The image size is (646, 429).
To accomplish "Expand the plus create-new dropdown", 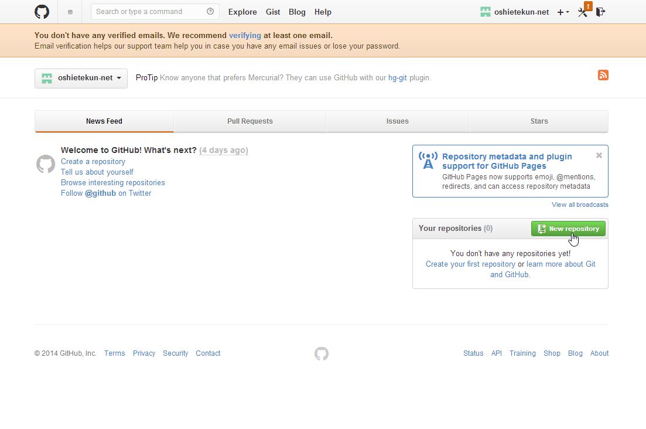I will pos(563,12).
